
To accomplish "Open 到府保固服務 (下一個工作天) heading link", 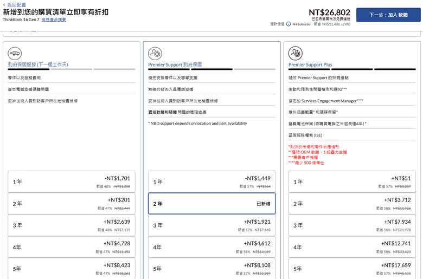I will (38, 64).
